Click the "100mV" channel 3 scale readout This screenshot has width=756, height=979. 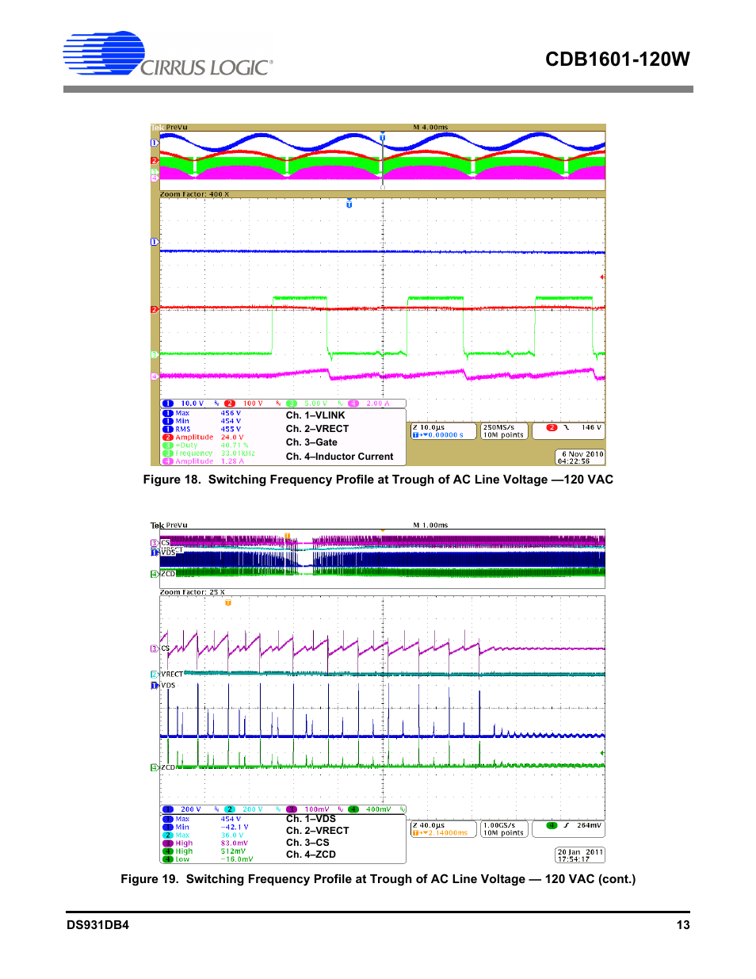pyautogui.click(x=316, y=809)
